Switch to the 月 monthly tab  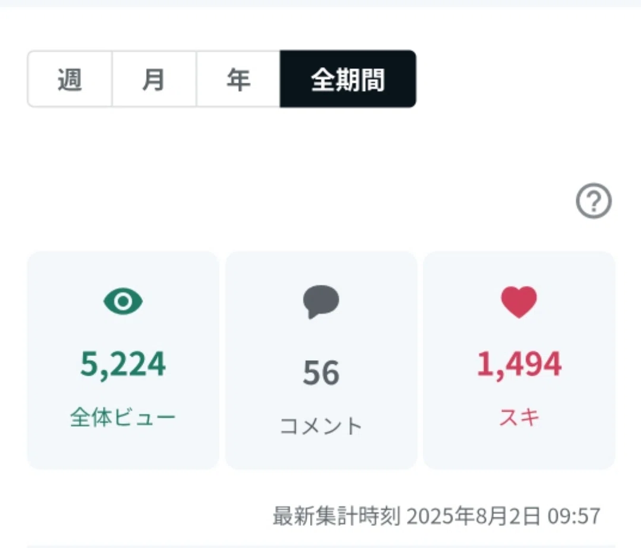click(x=154, y=79)
